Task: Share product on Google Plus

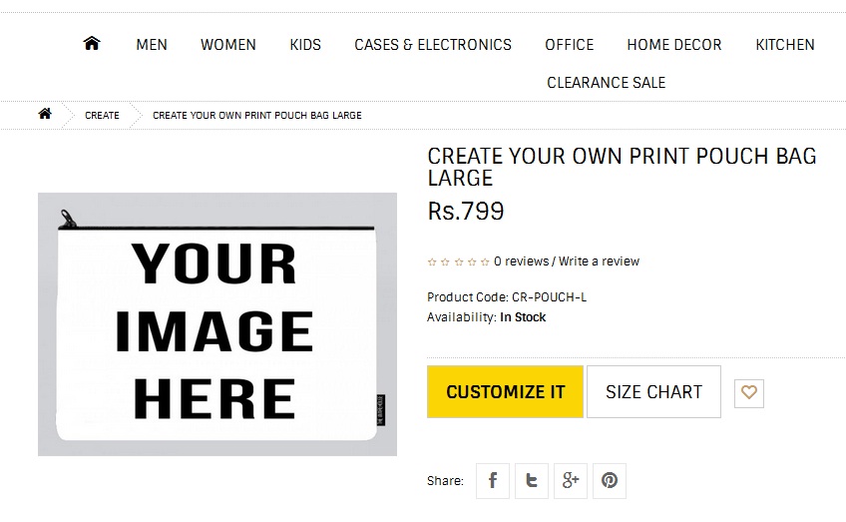Action: pyautogui.click(x=571, y=480)
